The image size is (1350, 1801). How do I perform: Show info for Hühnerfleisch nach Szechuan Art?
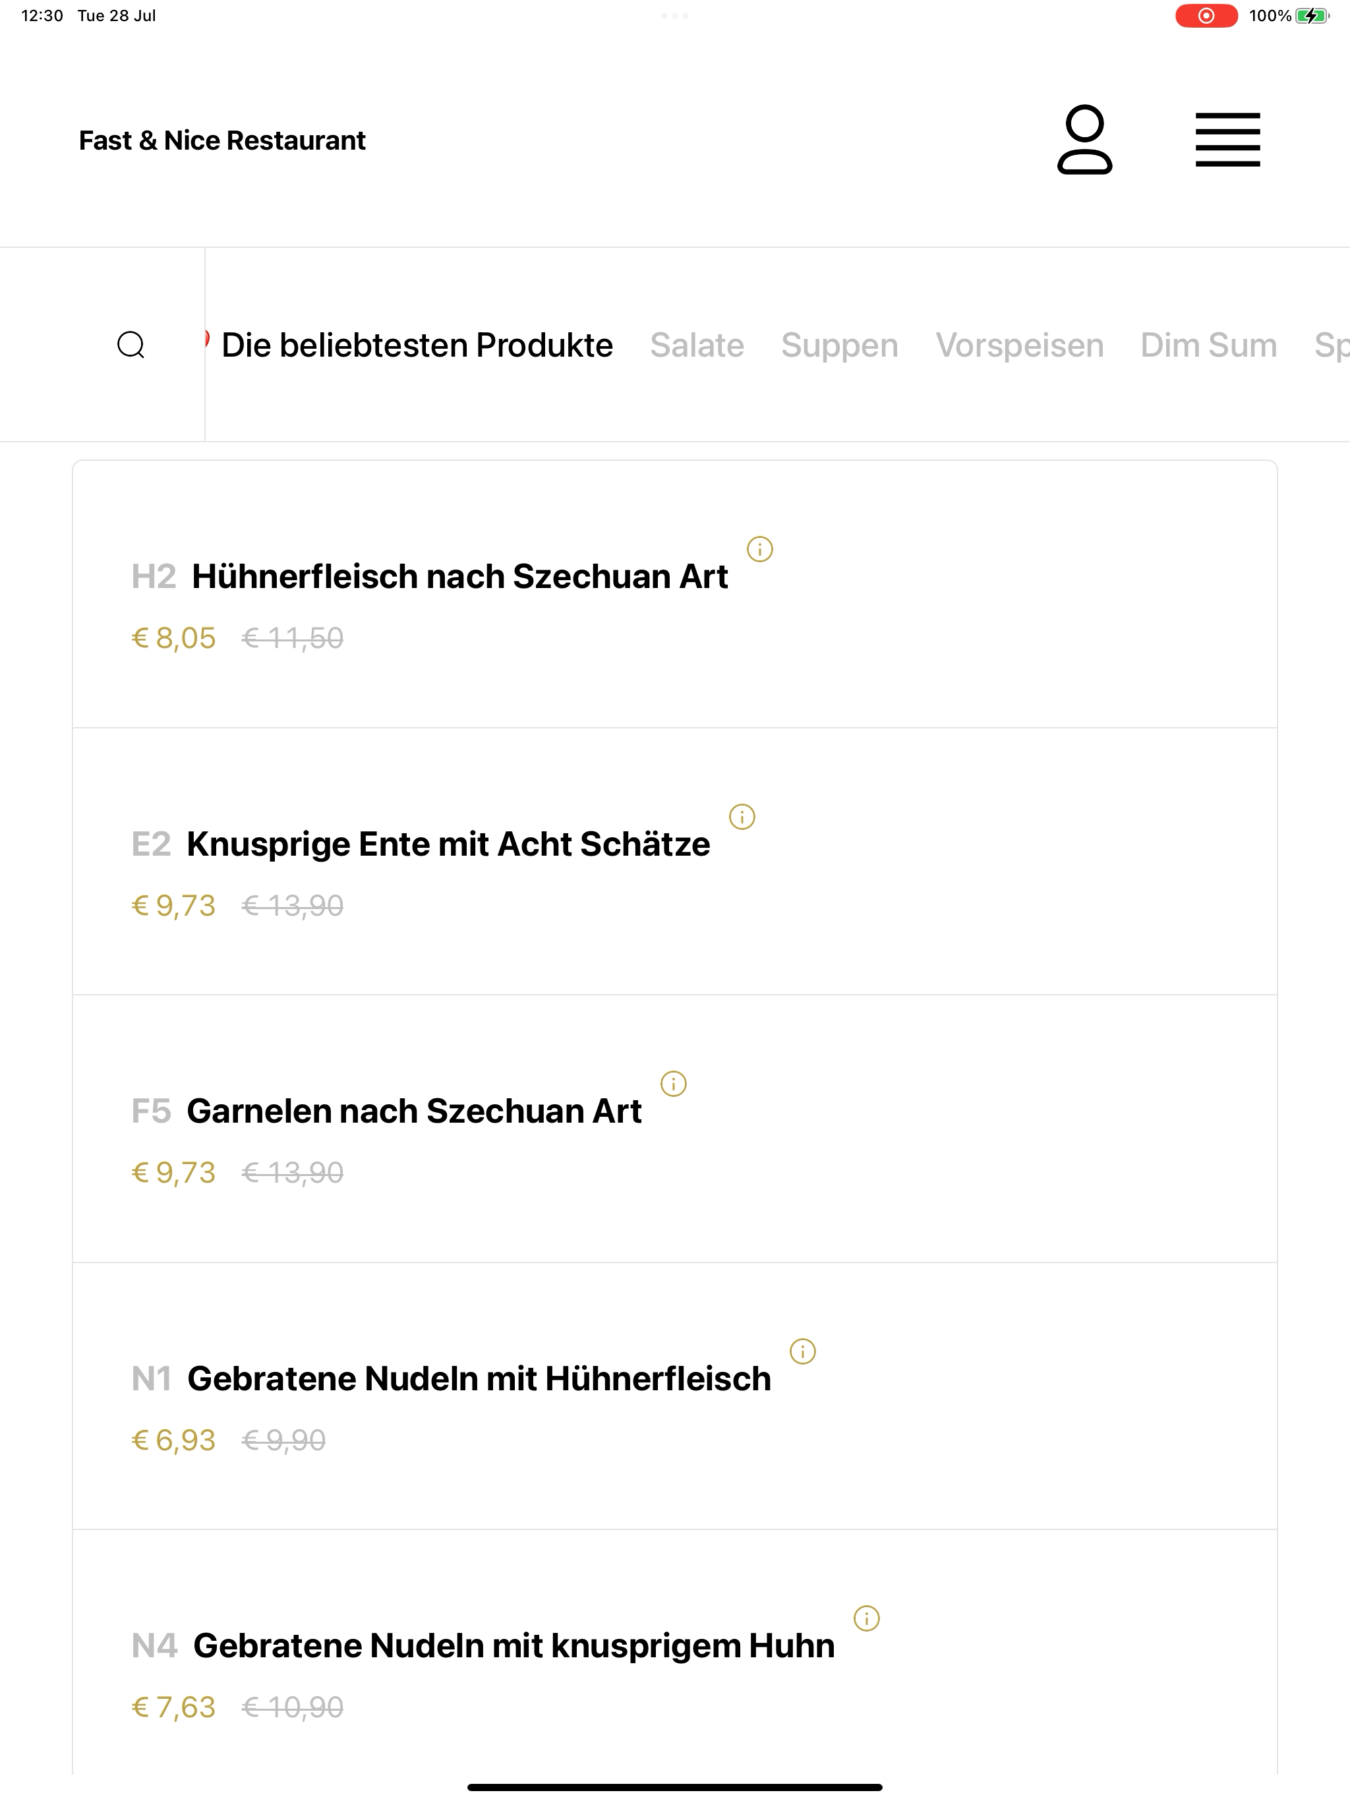pyautogui.click(x=759, y=550)
